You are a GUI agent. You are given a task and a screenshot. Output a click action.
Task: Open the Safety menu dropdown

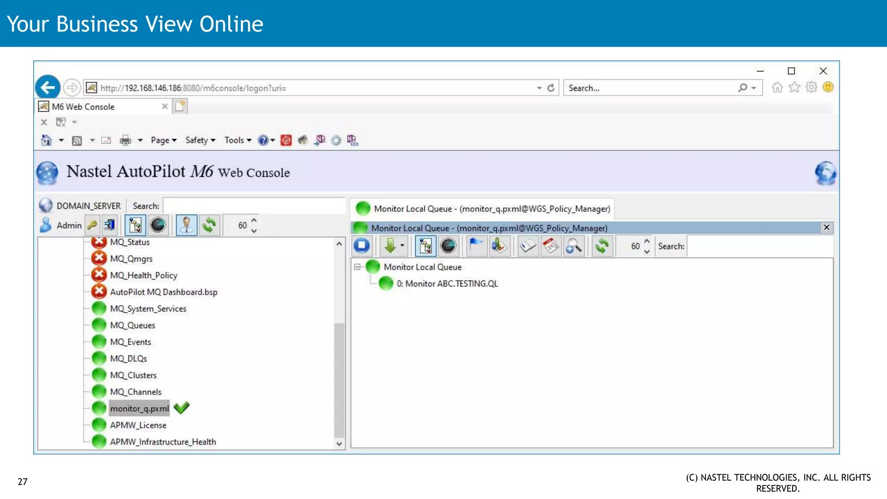pyautogui.click(x=200, y=140)
